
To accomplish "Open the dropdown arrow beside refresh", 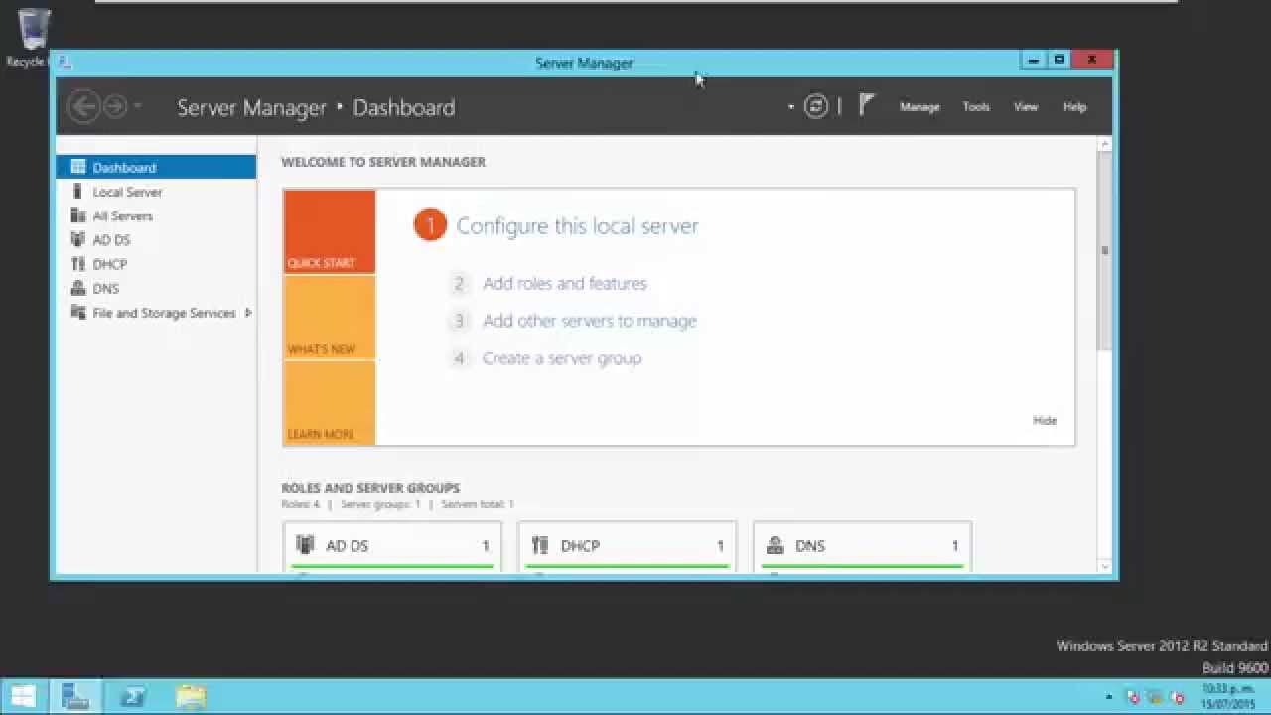I will click(791, 107).
